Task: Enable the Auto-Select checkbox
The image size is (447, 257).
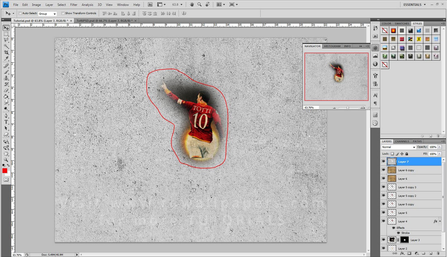Action: click(20, 13)
